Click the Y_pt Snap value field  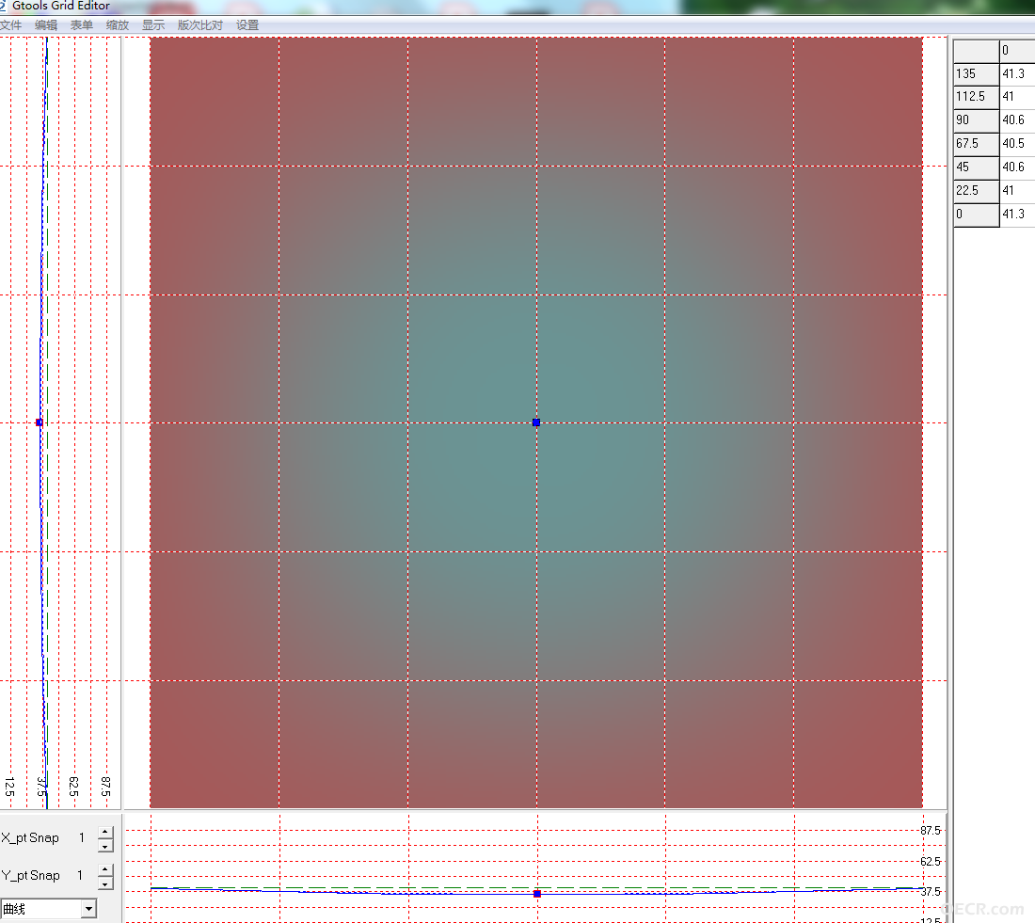(x=81, y=875)
